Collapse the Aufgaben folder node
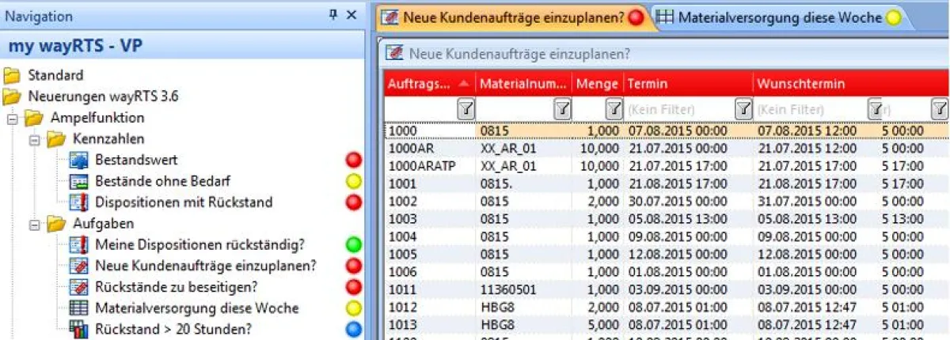The height and width of the screenshot is (340, 950). pyautogui.click(x=34, y=225)
